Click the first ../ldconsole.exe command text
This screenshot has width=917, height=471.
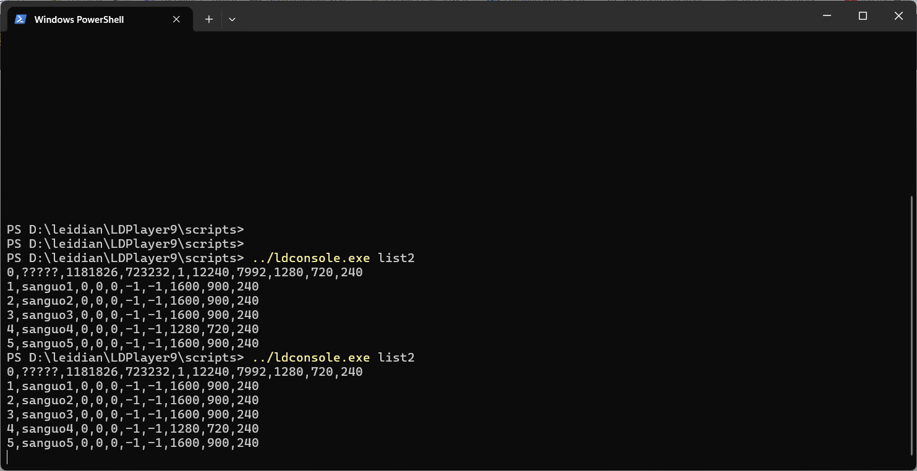(310, 258)
